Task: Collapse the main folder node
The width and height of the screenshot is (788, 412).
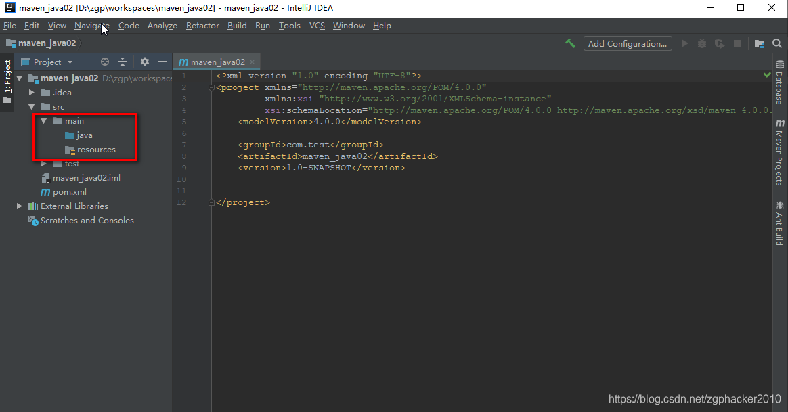Action: (44, 121)
